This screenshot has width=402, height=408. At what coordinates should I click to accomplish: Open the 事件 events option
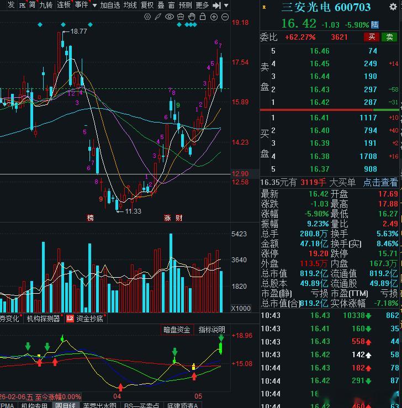click(81, 5)
